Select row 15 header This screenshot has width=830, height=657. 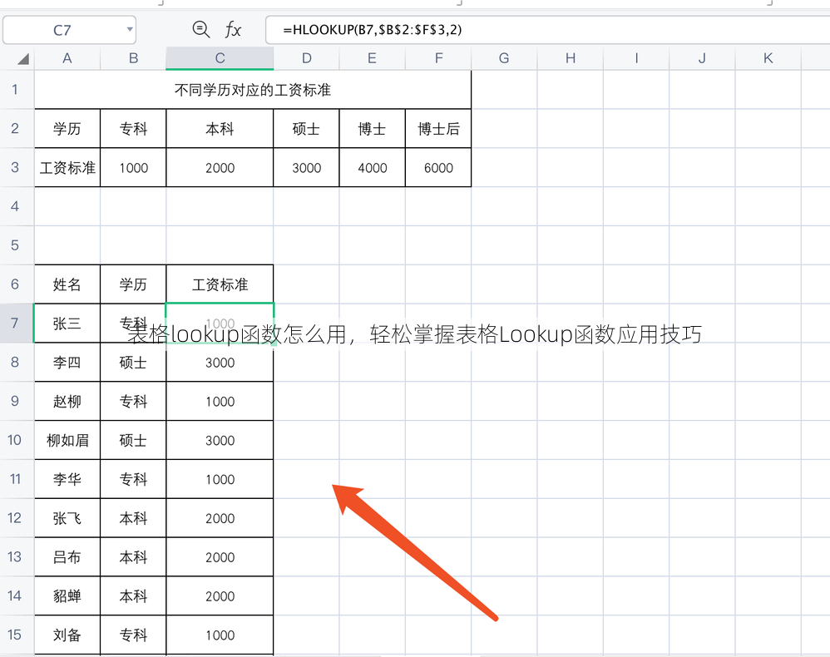[15, 635]
